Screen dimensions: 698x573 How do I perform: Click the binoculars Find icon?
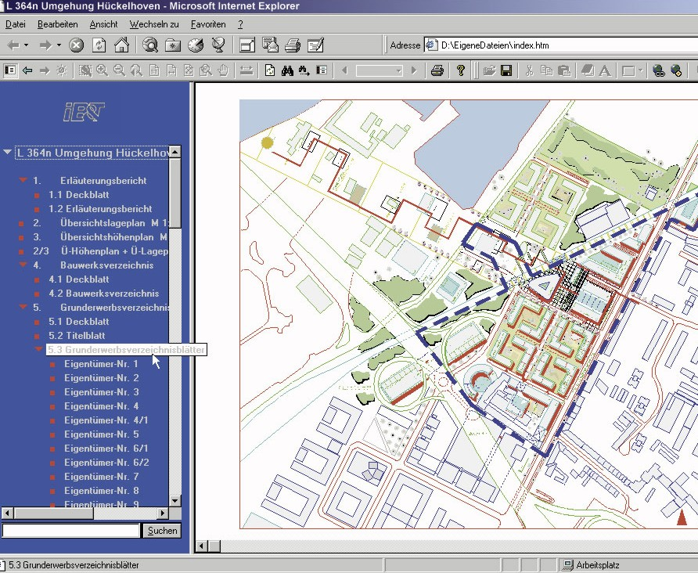287,70
